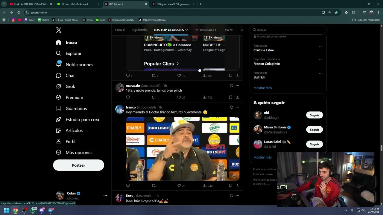Open Discord from taskbar

click(42, 210)
